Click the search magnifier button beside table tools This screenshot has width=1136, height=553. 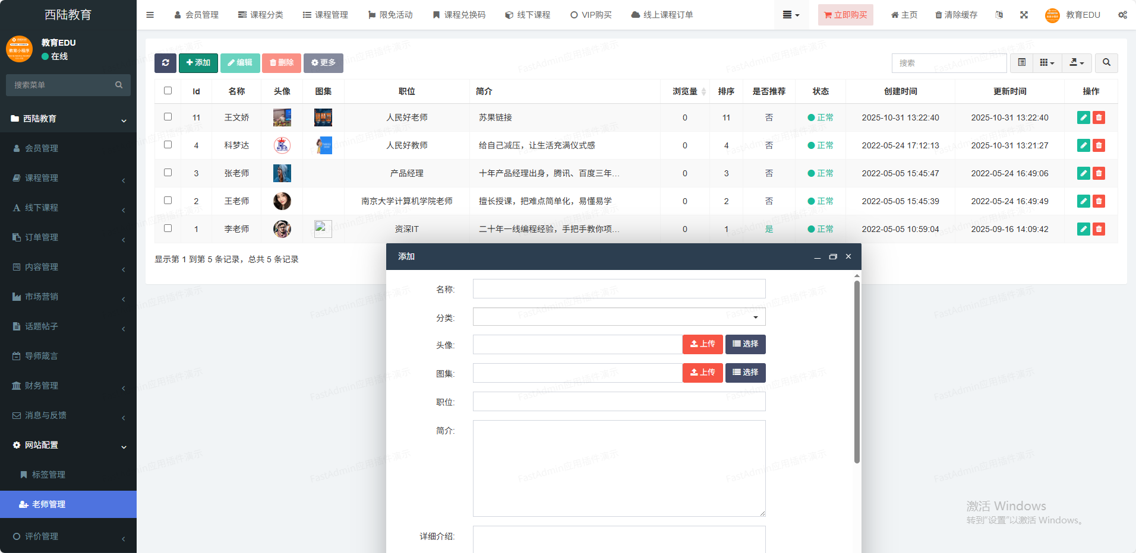(x=1106, y=63)
